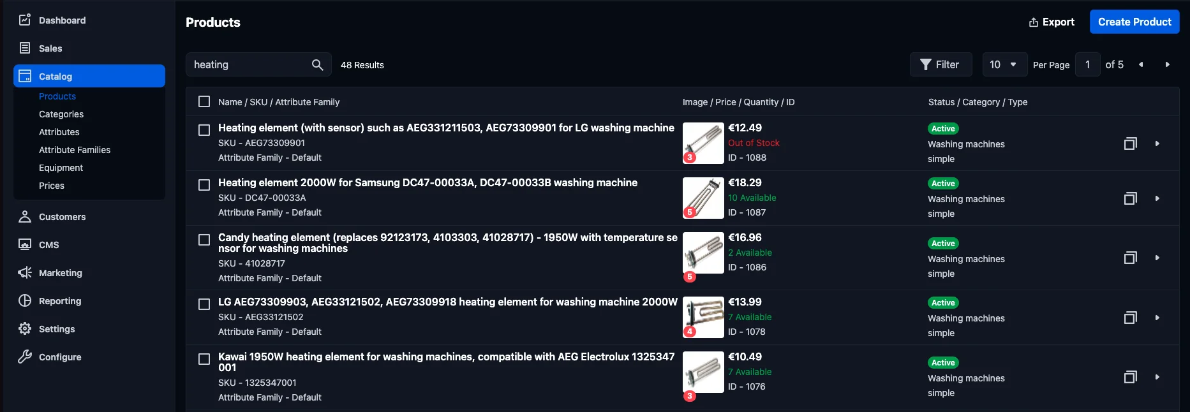Go to Products submenu

coord(57,96)
